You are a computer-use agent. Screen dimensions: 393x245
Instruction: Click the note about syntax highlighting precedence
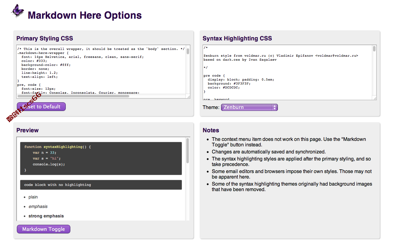point(291,161)
